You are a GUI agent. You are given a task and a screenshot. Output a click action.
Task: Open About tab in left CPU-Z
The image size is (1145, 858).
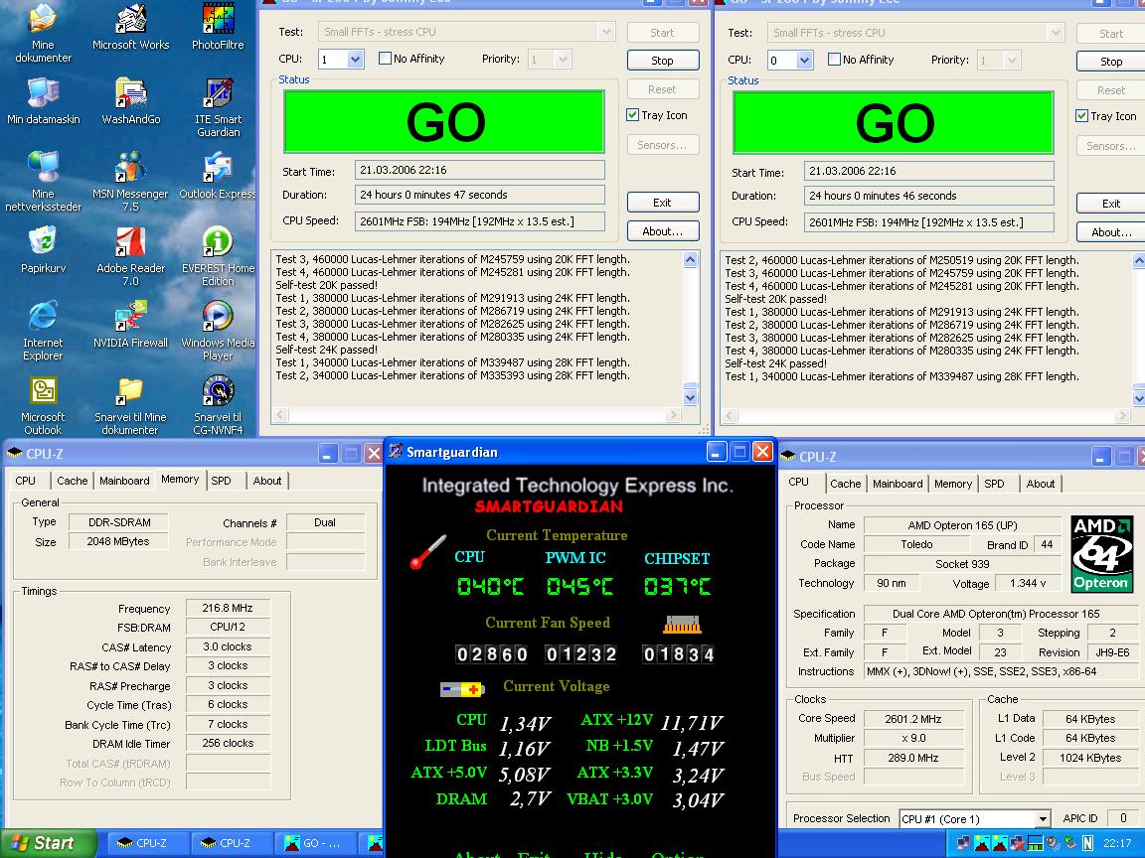tap(267, 481)
